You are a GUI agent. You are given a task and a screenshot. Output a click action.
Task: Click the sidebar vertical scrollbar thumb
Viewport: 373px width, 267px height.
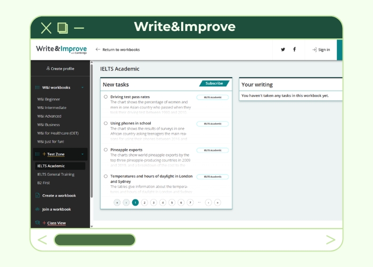(x=92, y=131)
